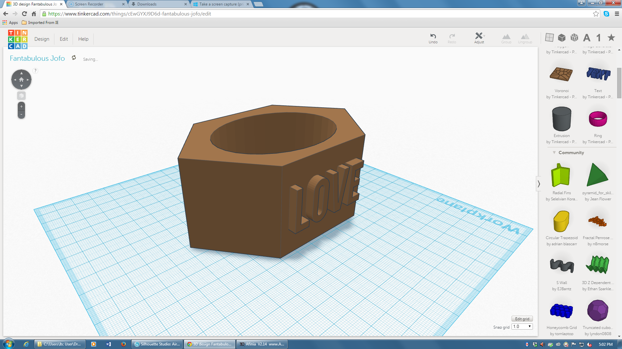Select the Workplane helper icon

(x=549, y=37)
